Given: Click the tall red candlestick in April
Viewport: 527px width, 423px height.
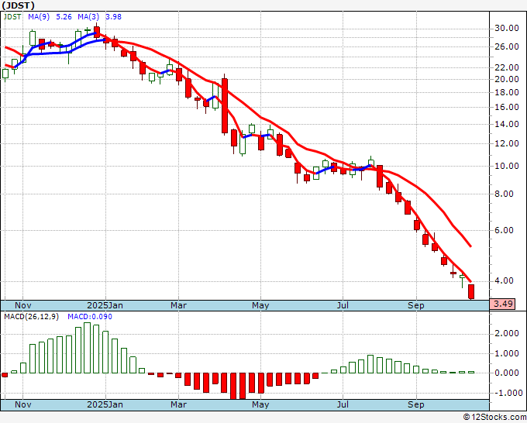Looking at the screenshot, I should (x=225, y=106).
